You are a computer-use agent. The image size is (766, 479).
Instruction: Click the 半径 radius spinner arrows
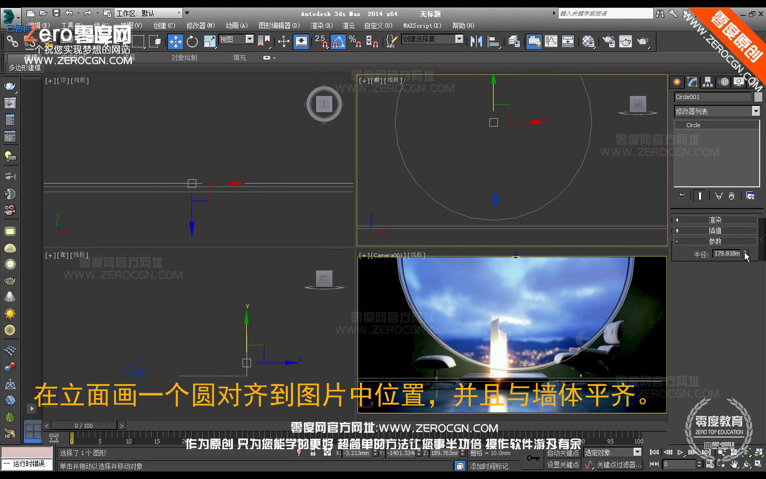745,254
